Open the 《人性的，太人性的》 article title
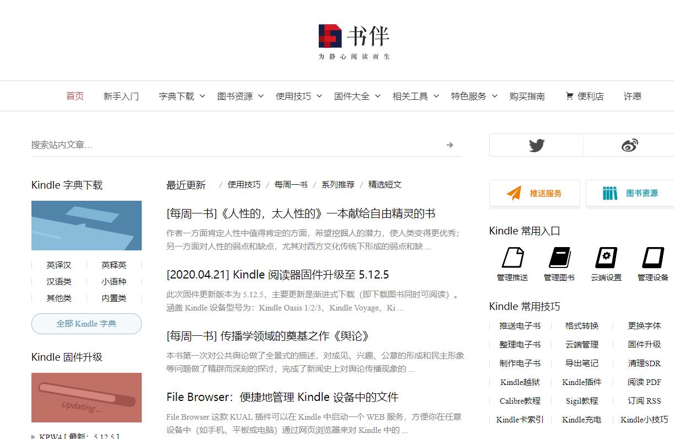The height and width of the screenshot is (439, 674). pyautogui.click(x=301, y=213)
